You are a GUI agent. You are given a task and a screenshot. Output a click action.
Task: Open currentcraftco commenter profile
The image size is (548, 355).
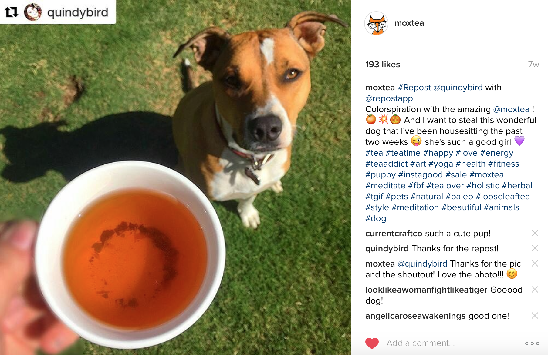click(x=394, y=234)
